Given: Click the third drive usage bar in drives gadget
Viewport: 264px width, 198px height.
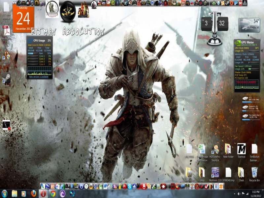Looking at the screenshot, I should [251, 120].
